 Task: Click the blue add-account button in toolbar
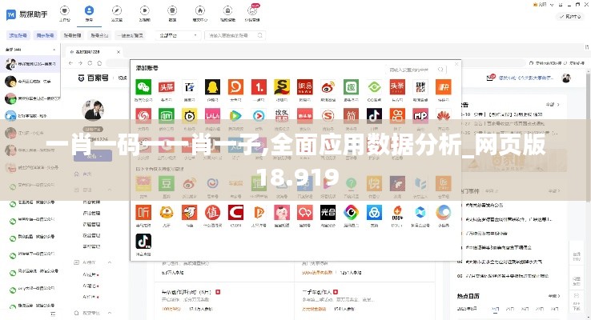[x=18, y=35]
